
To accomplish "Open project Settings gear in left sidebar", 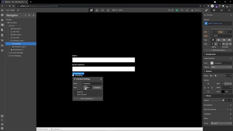I will 2,51.
